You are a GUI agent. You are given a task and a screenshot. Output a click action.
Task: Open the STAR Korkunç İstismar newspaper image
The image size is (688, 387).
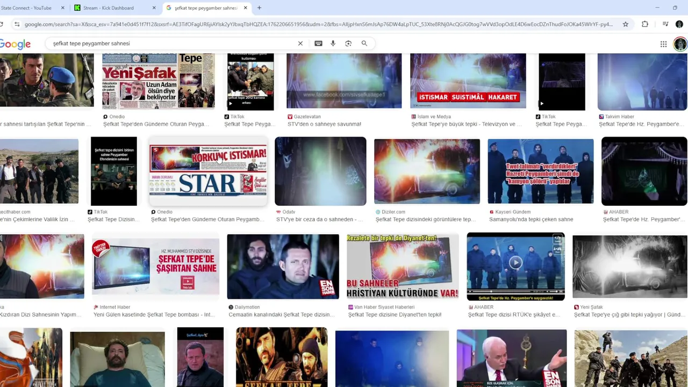208,171
